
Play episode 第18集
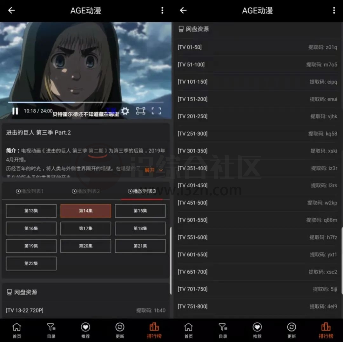click(140, 228)
